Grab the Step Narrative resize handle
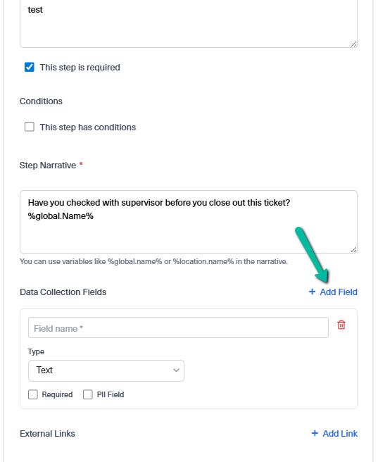Viewport: 378px width, 462px height. [x=353, y=249]
